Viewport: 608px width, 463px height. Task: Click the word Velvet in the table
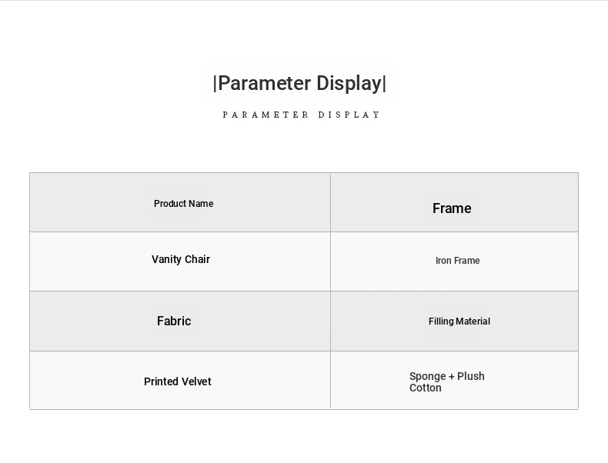(195, 381)
